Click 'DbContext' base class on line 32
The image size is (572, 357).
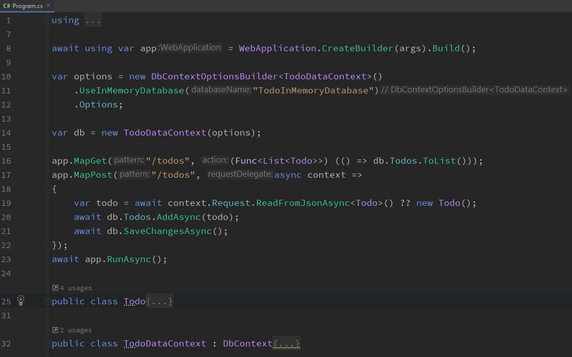(248, 343)
